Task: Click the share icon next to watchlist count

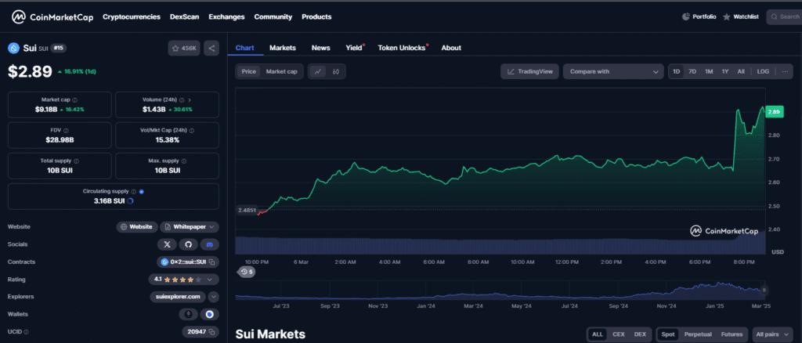Action: (211, 48)
